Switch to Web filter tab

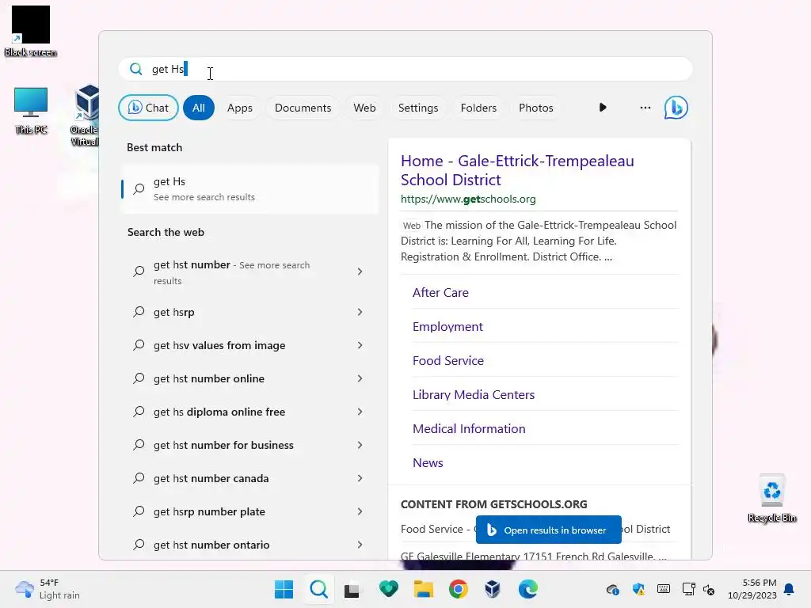click(364, 108)
